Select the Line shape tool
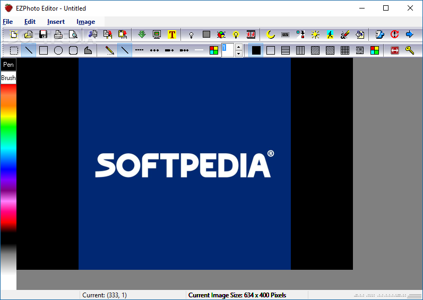The width and height of the screenshot is (423, 300). point(29,50)
